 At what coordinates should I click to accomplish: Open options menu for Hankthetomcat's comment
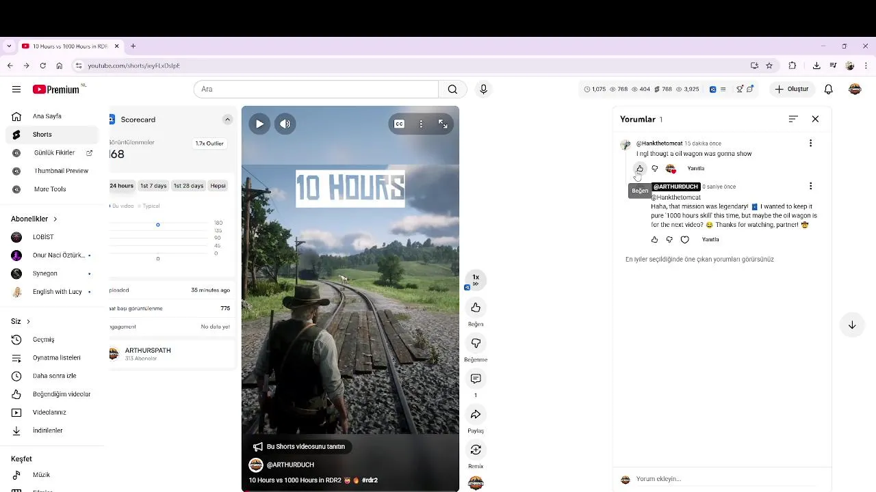click(x=810, y=143)
